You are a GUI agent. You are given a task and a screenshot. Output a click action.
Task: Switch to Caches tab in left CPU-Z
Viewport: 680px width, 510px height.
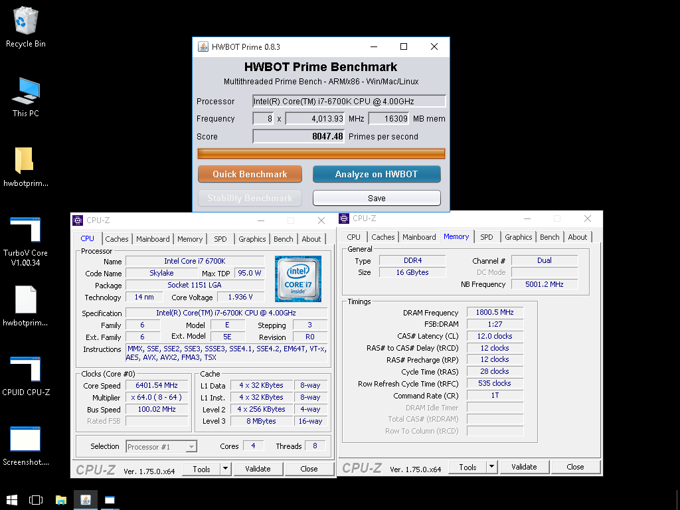point(117,239)
